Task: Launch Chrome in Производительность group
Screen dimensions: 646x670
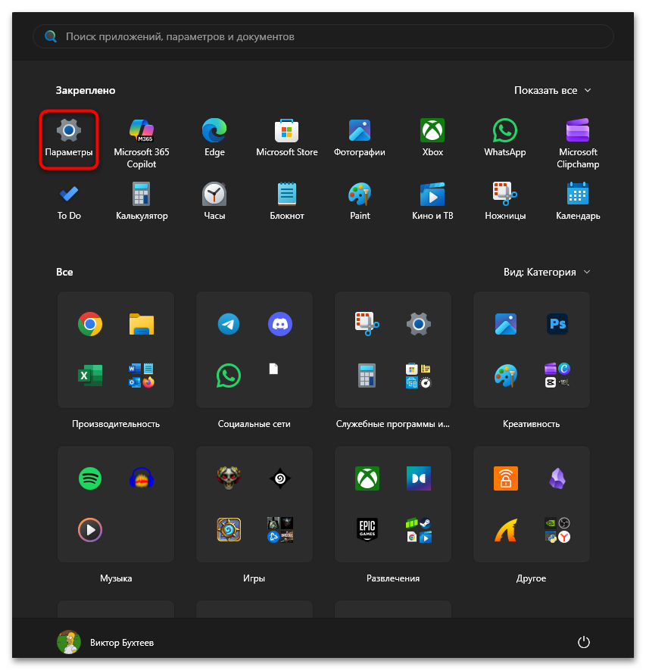Action: click(x=90, y=324)
